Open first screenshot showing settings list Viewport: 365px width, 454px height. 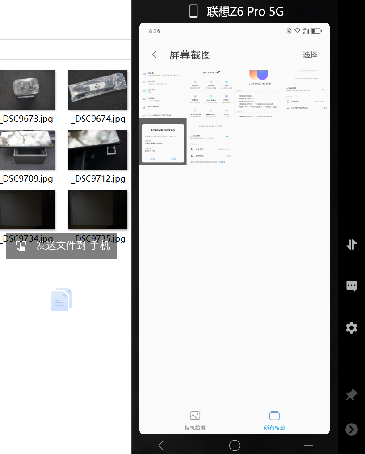(x=163, y=94)
